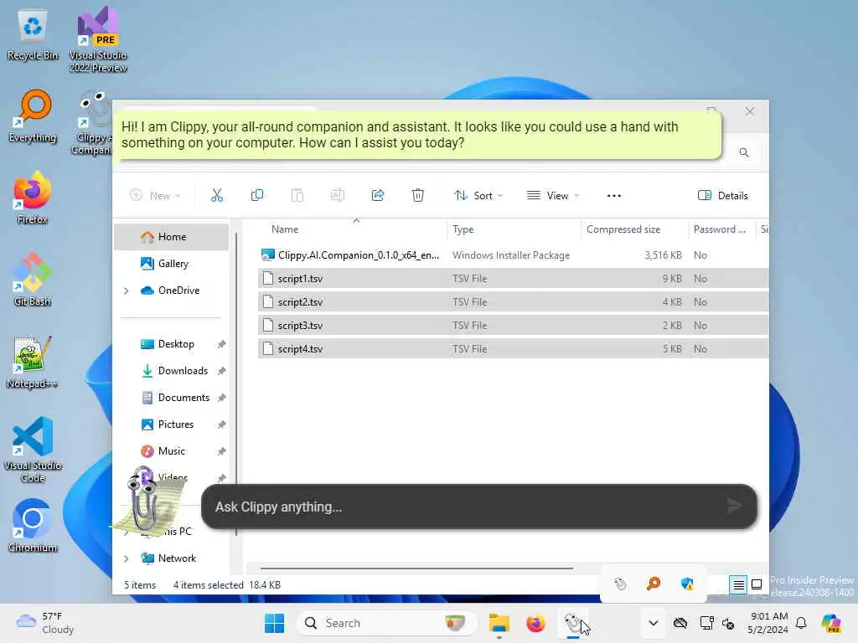Click the Clippy paperclip character

(x=147, y=502)
